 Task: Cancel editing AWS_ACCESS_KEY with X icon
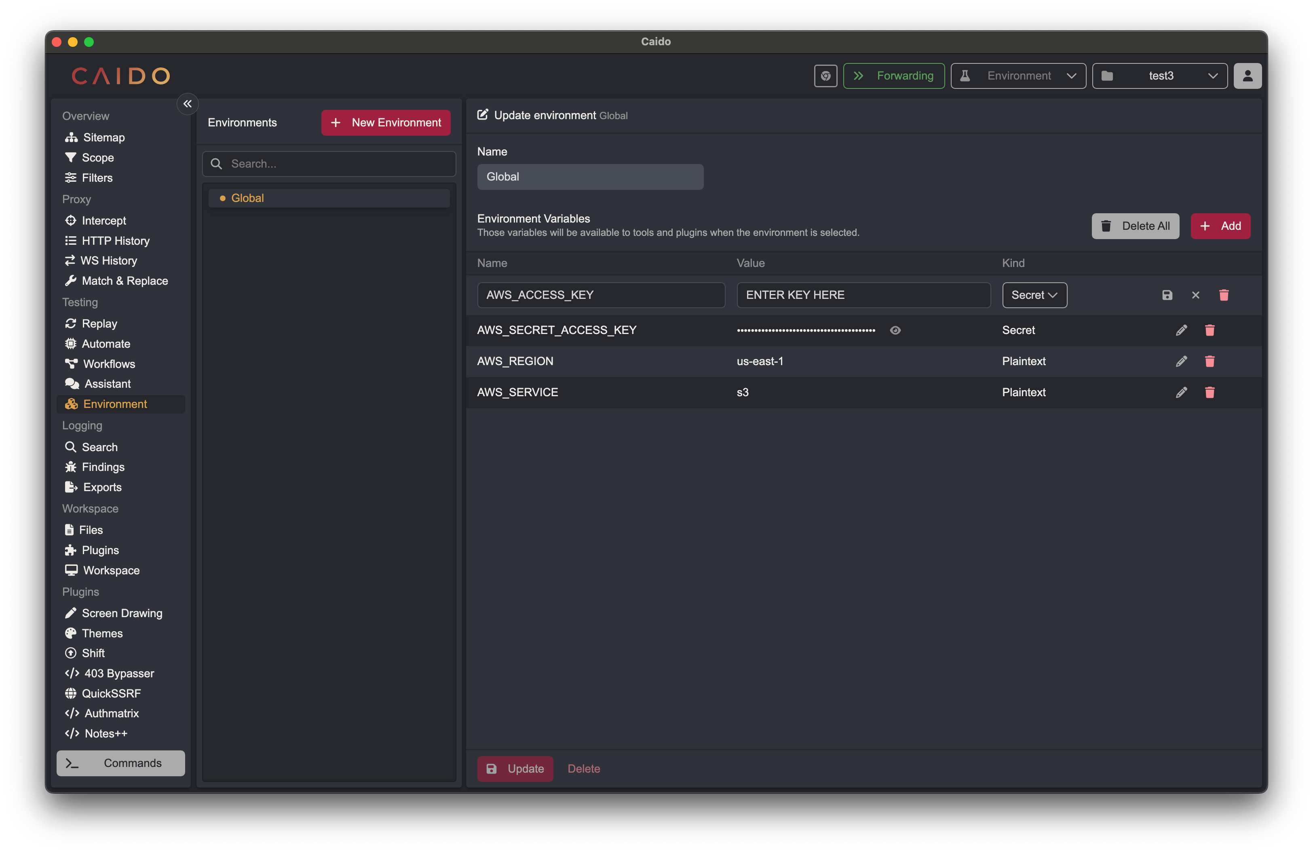click(1195, 295)
